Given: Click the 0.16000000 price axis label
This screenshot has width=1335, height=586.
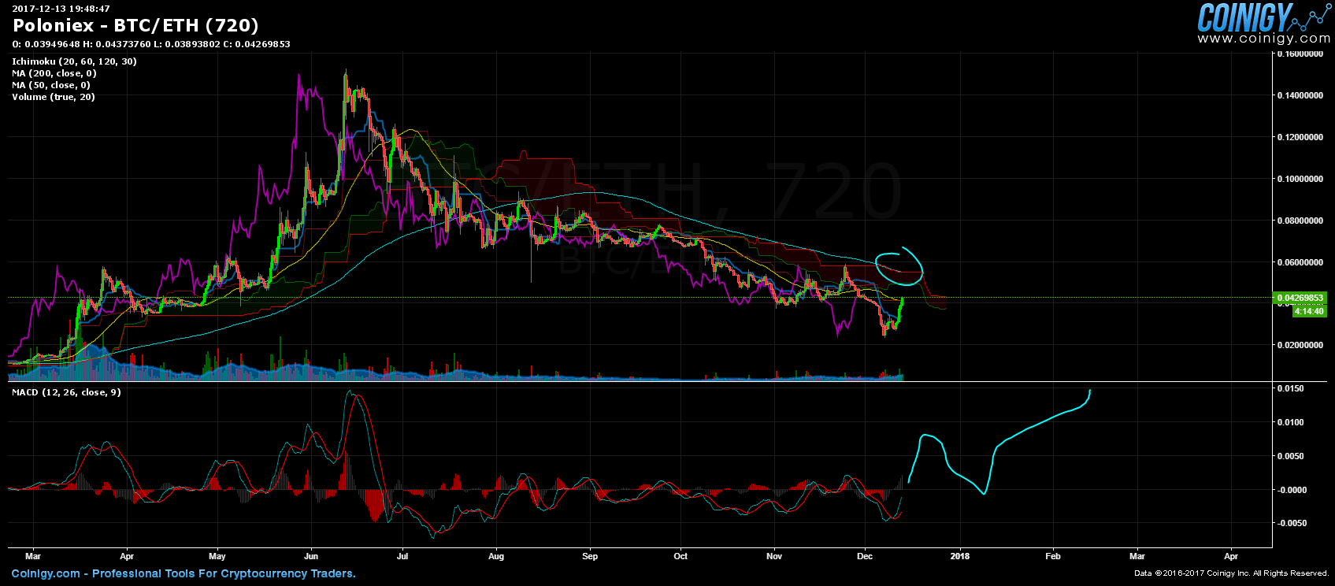Looking at the screenshot, I should pyautogui.click(x=1301, y=54).
